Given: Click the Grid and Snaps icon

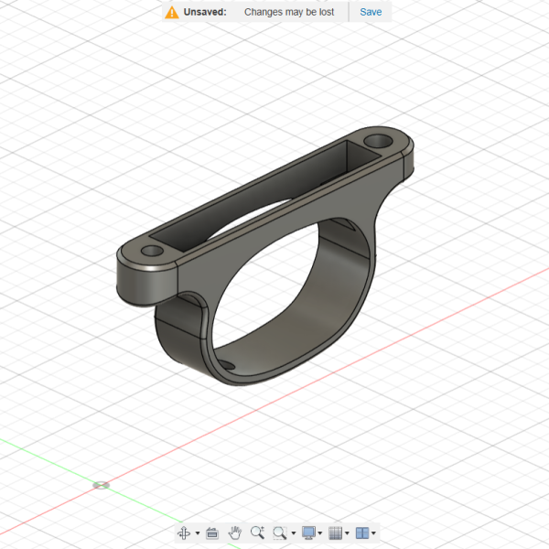Looking at the screenshot, I should (x=335, y=533).
